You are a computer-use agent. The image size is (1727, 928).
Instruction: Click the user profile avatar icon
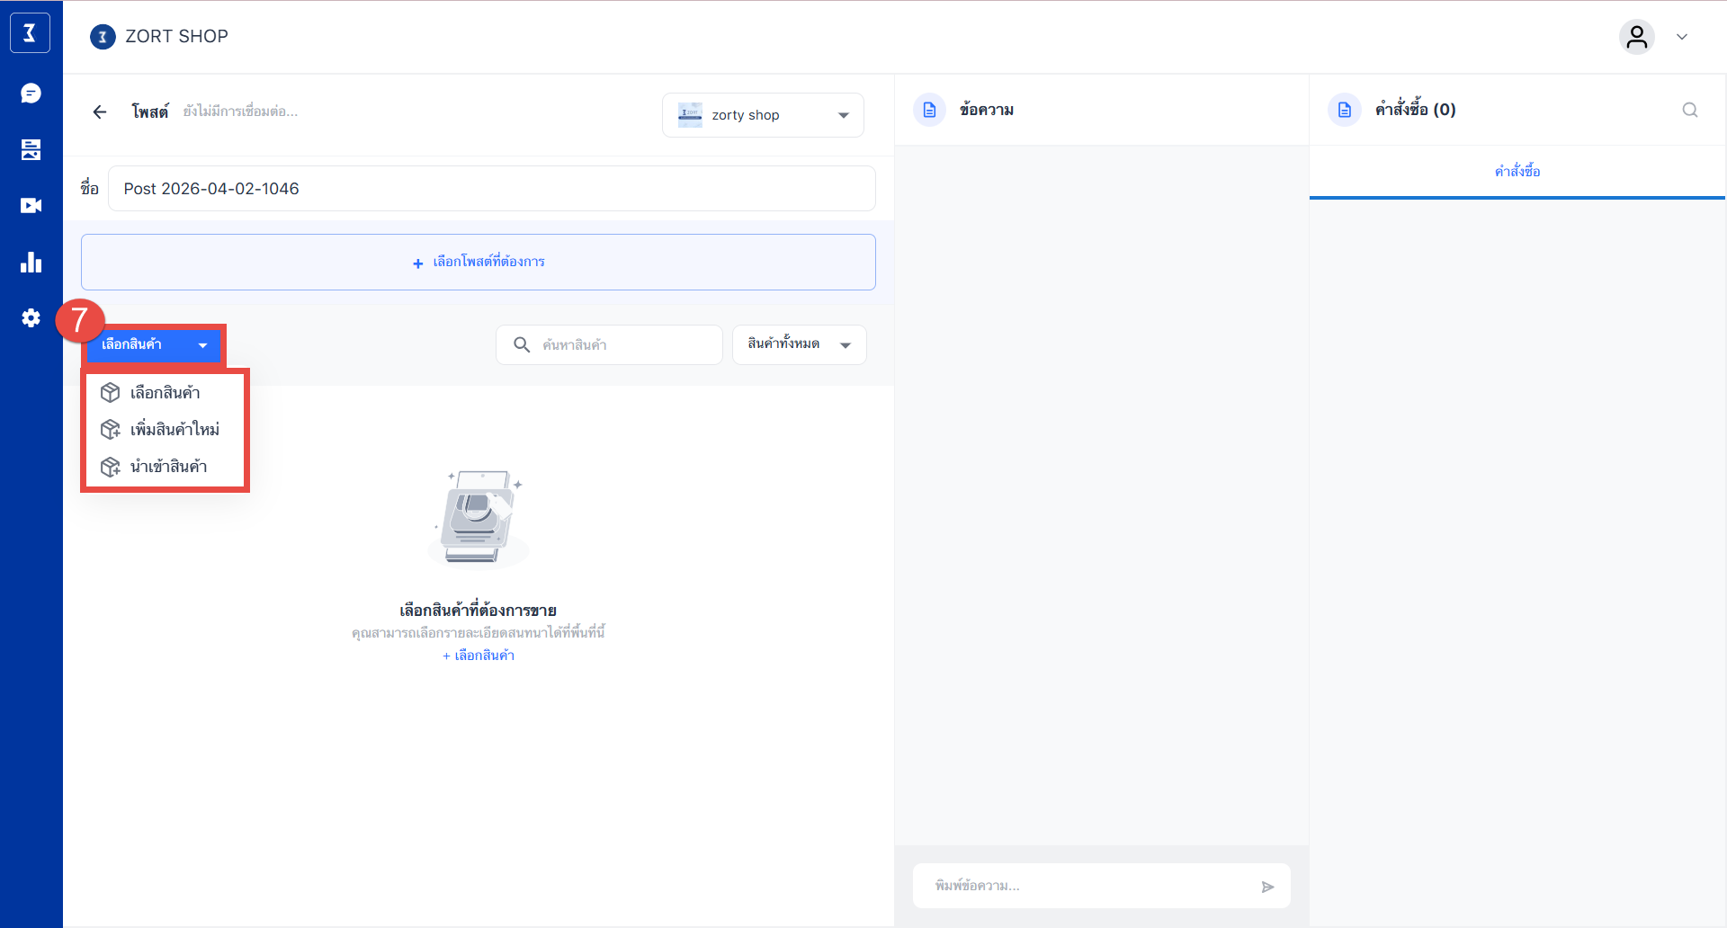[1636, 37]
